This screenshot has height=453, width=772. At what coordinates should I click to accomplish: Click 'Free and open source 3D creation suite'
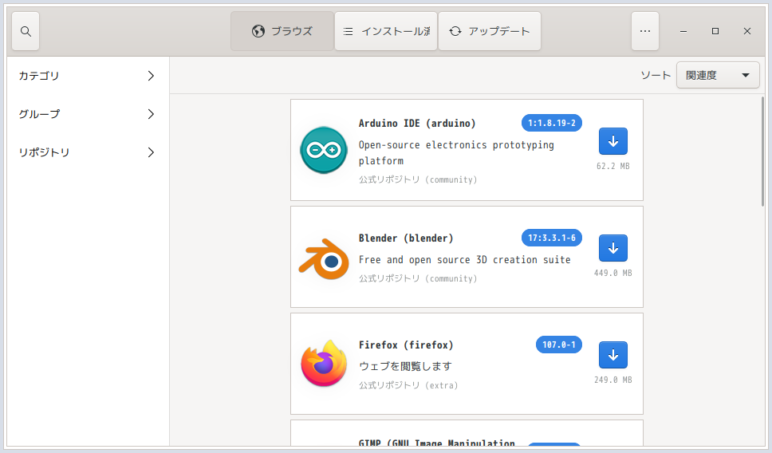tap(464, 260)
